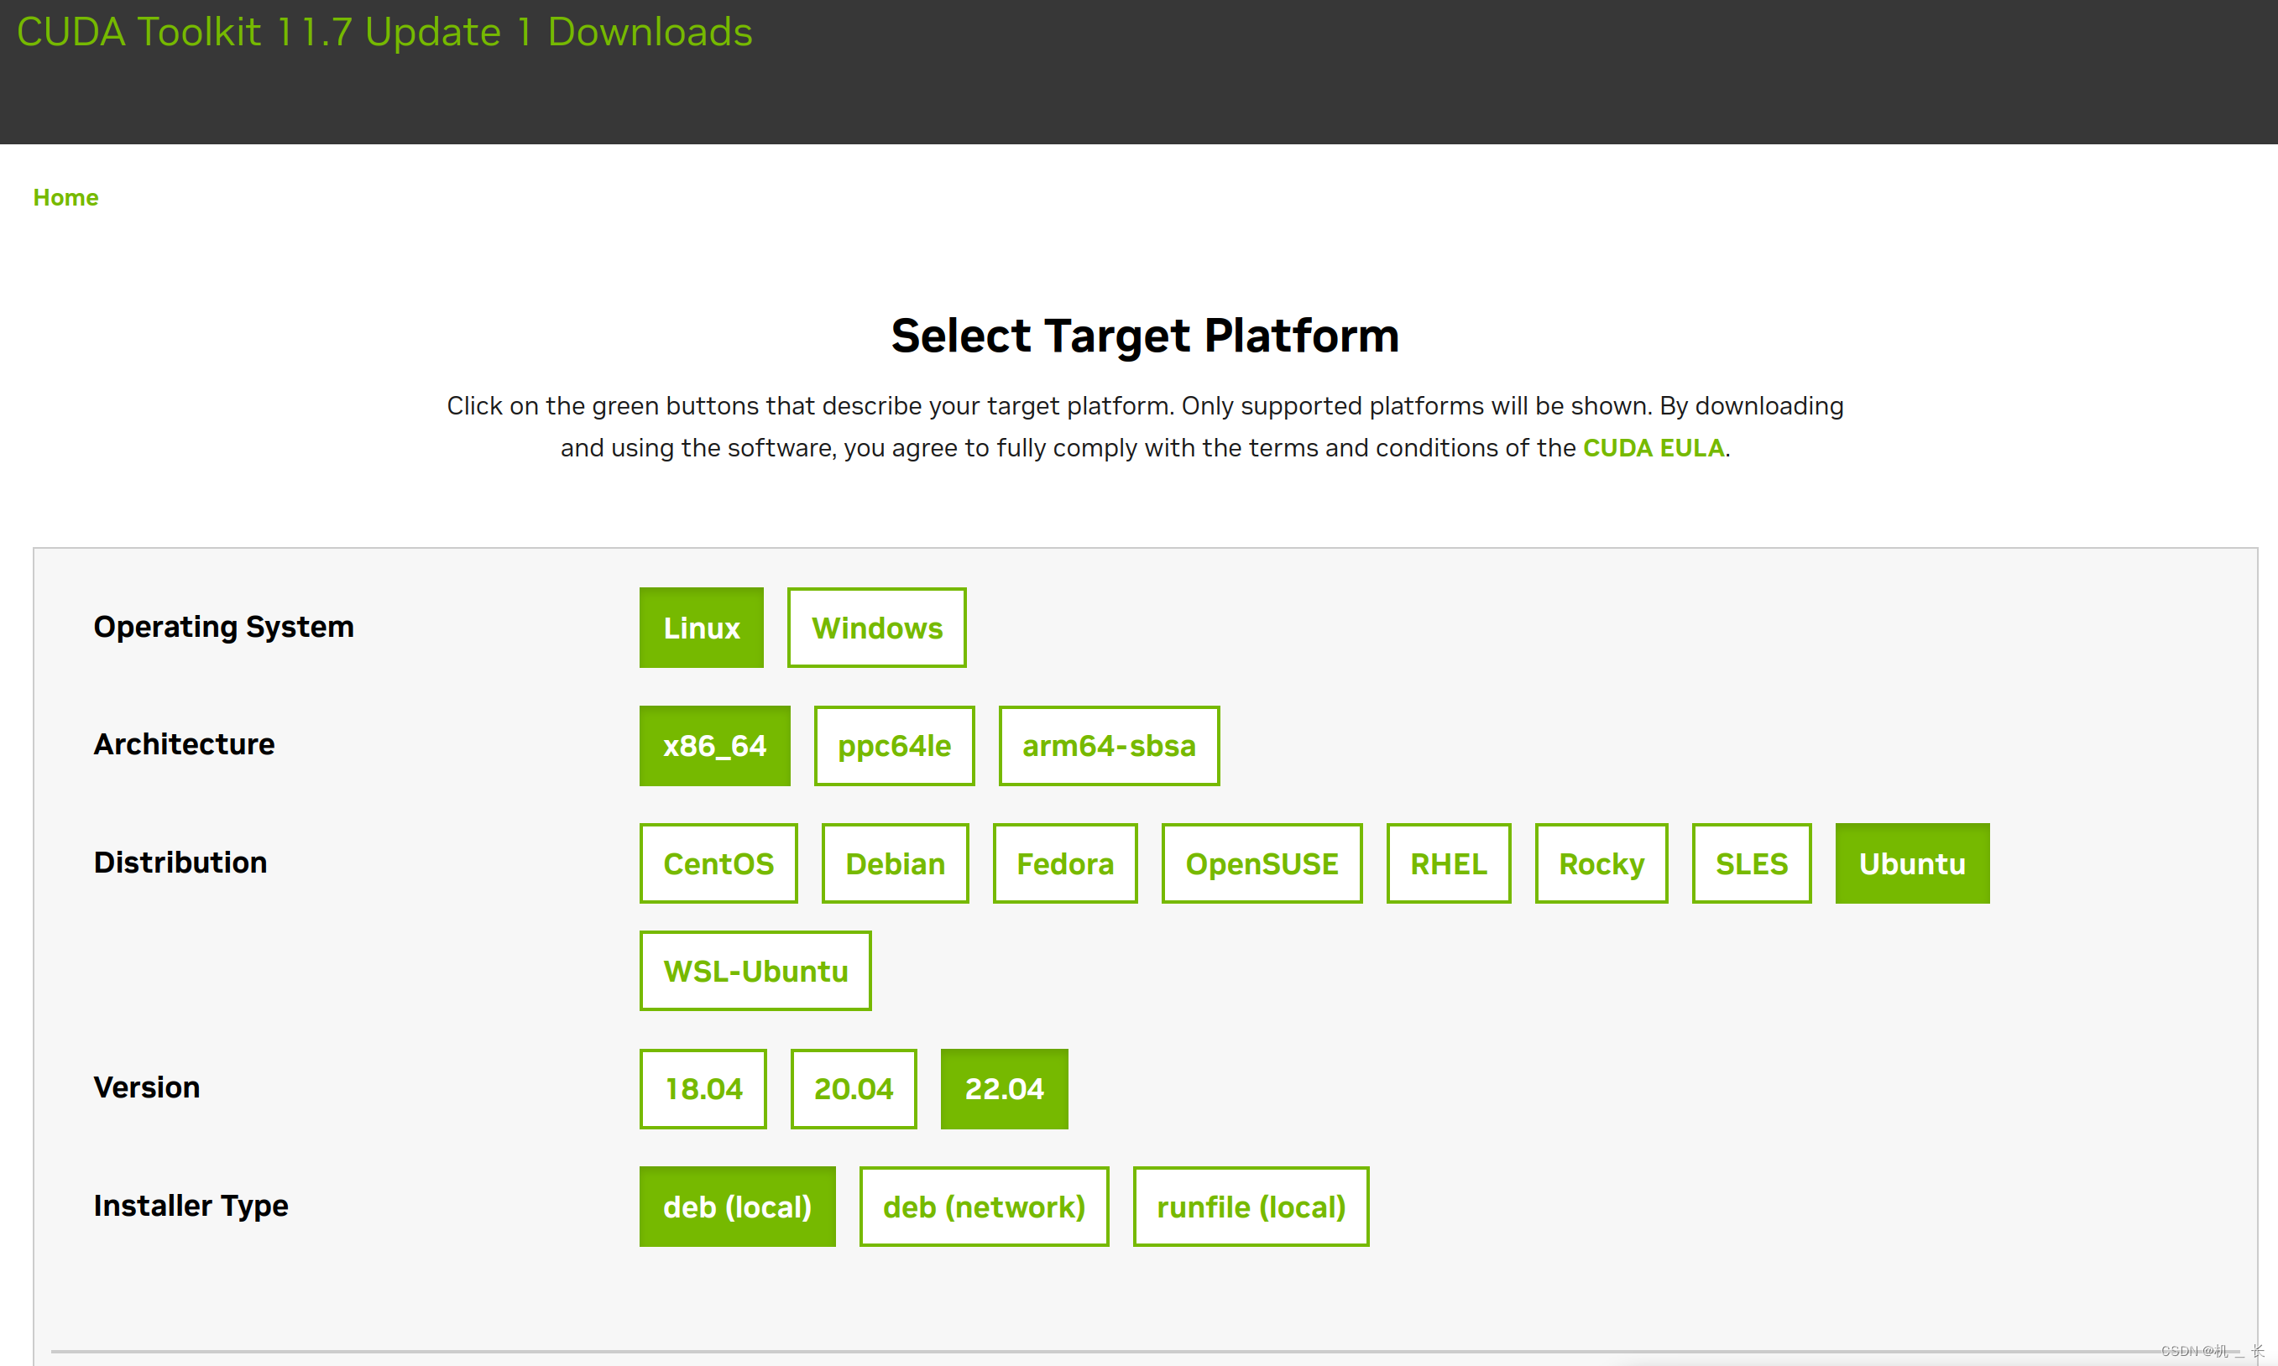Image resolution: width=2278 pixels, height=1366 pixels.
Task: Select SLES distribution
Action: click(1752, 863)
